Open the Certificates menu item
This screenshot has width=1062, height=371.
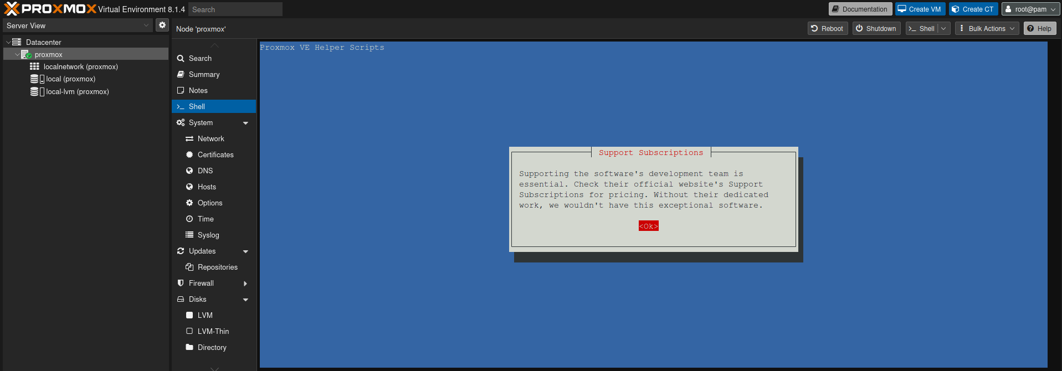(x=214, y=154)
